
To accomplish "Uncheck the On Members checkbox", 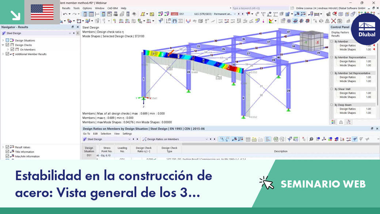I will 12,49.
